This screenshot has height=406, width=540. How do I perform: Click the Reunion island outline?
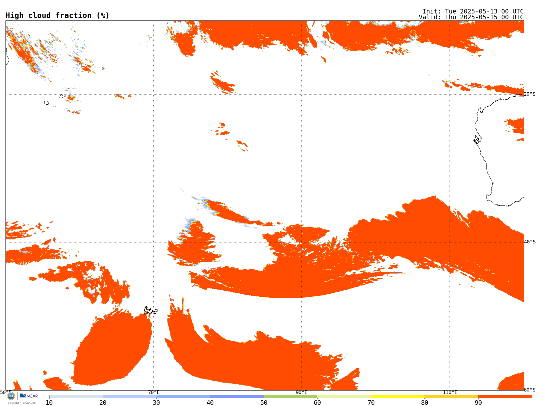[x=46, y=103]
